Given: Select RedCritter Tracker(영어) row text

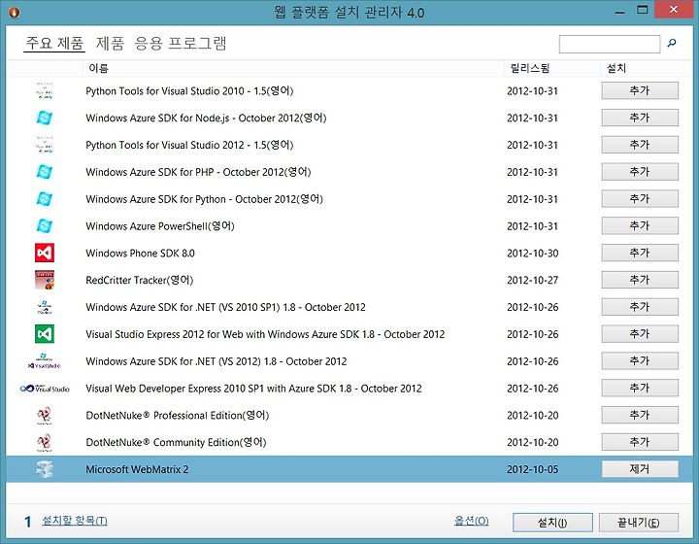Looking at the screenshot, I should click(139, 280).
